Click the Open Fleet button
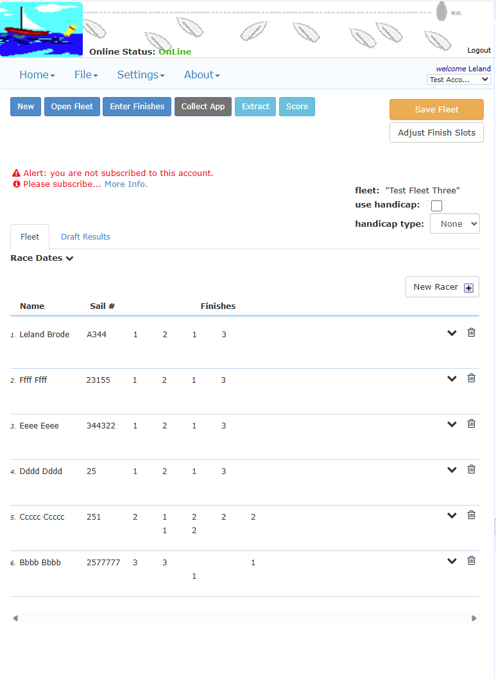The width and height of the screenshot is (496, 679). click(x=72, y=107)
